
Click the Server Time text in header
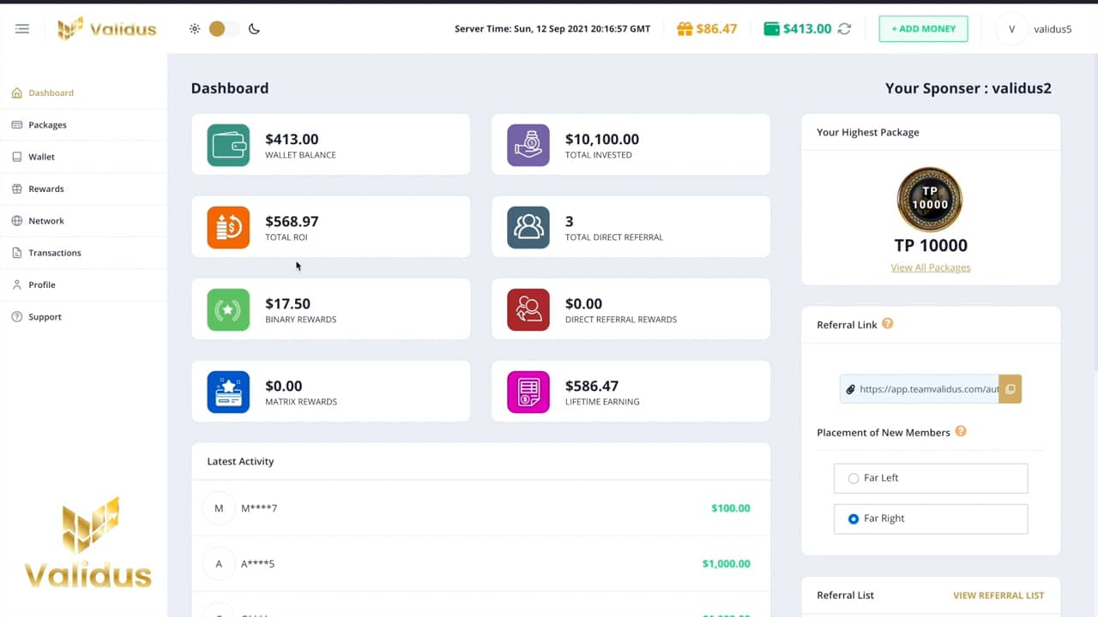[552, 28]
